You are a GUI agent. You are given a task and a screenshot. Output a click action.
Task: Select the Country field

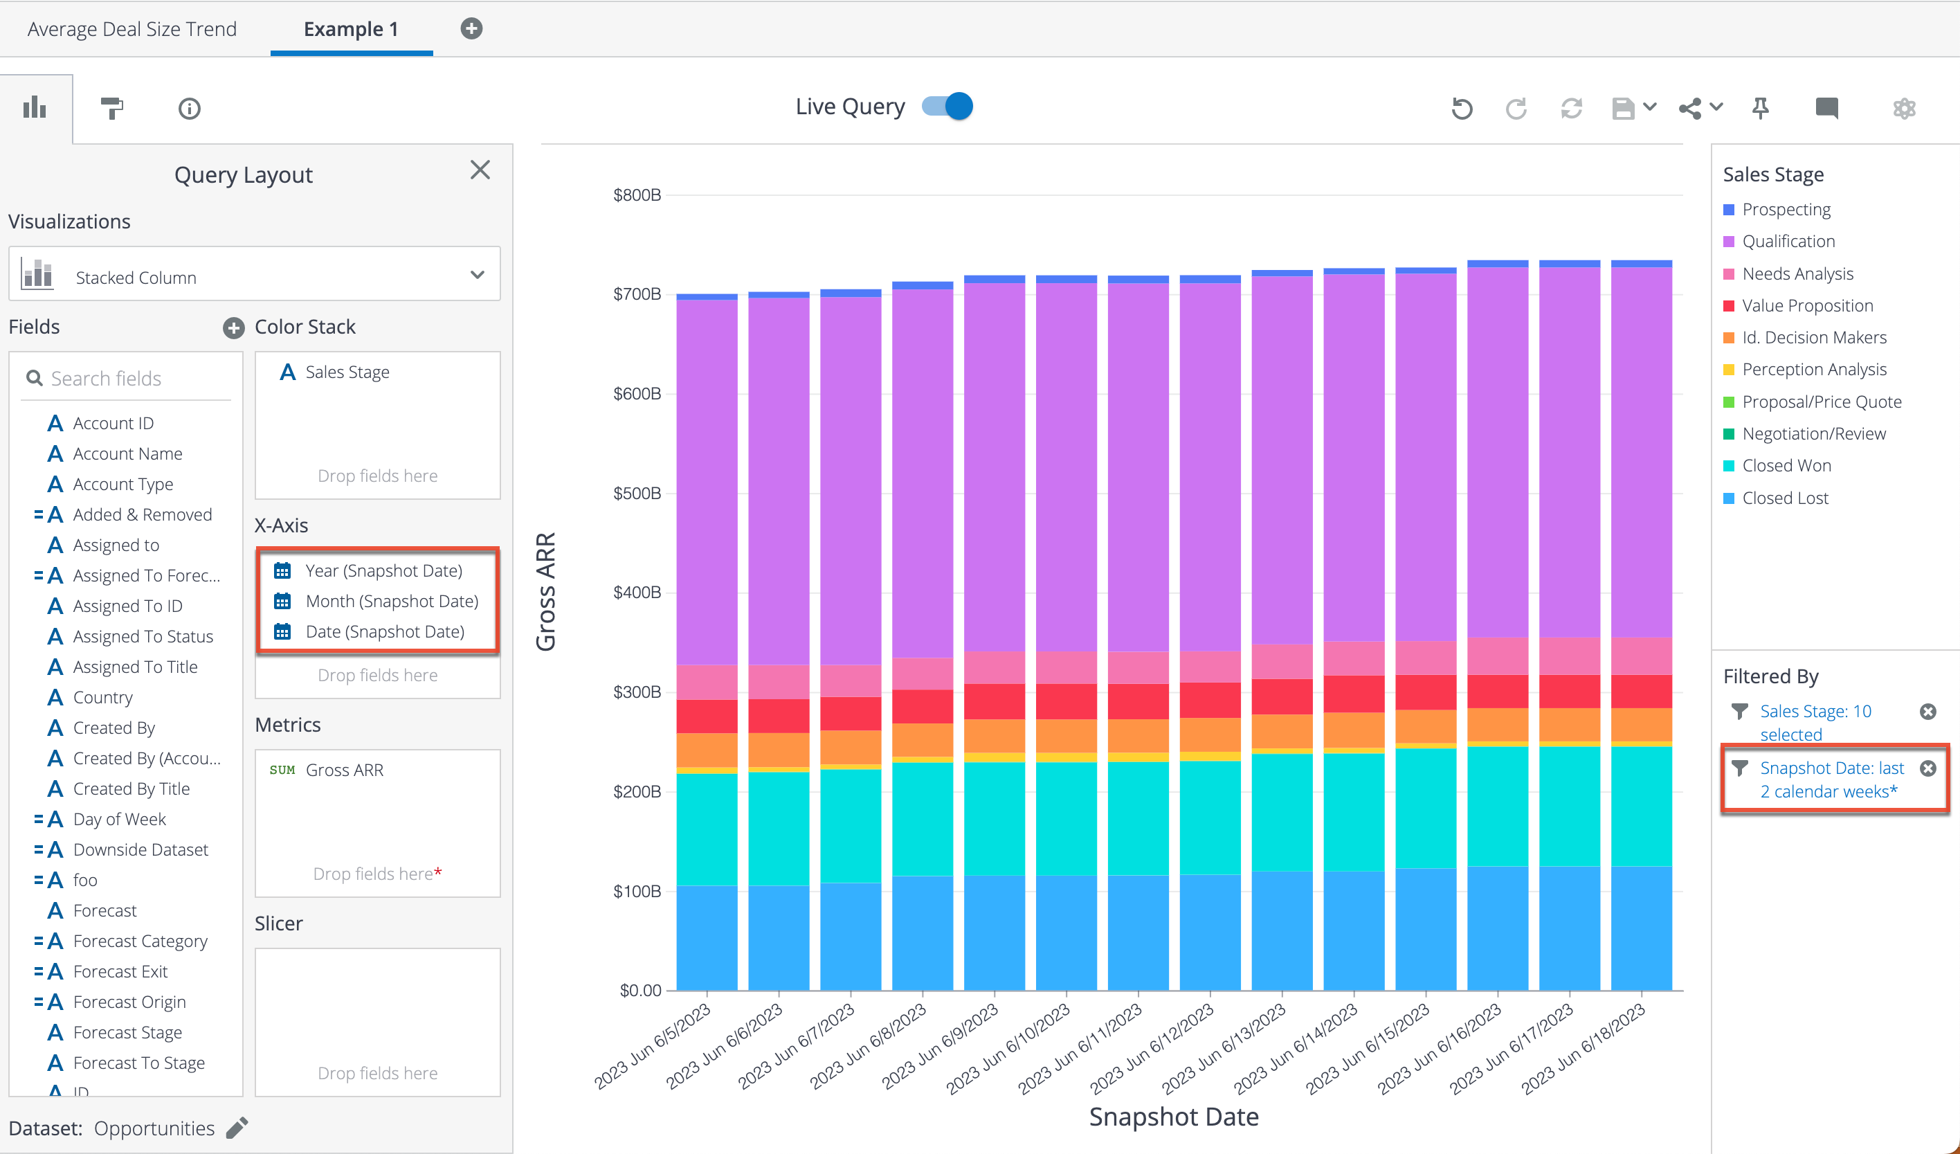point(102,697)
